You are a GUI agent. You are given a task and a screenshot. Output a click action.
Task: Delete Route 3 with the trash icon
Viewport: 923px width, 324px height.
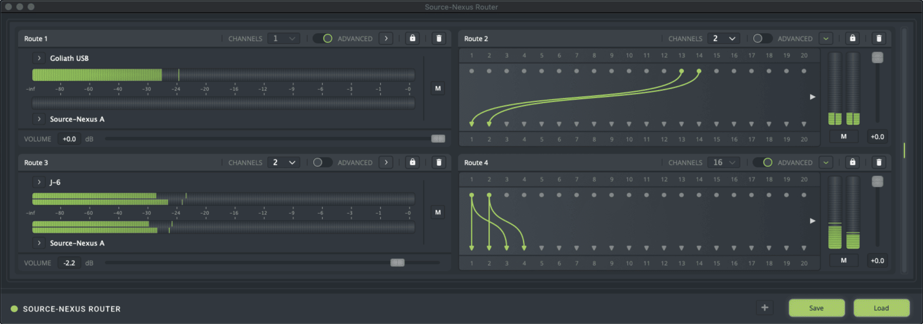point(439,162)
